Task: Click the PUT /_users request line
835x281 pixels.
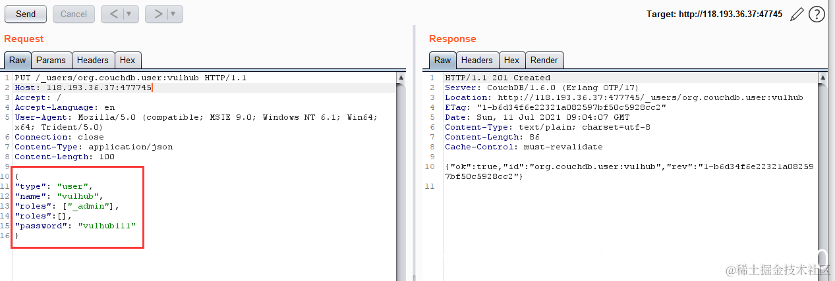Action: point(130,78)
